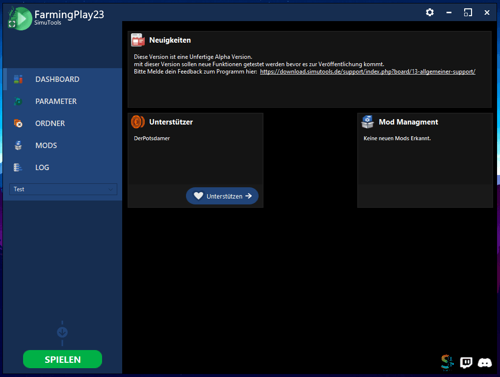Go to the ORDNER section

(62, 124)
